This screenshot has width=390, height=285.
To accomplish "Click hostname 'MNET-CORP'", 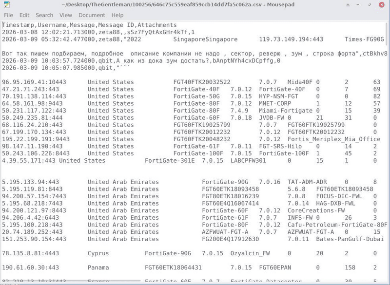I will (x=275, y=104).
